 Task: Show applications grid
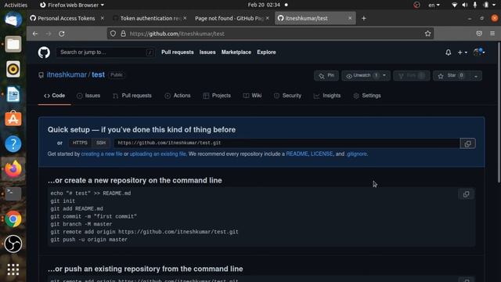(13, 269)
